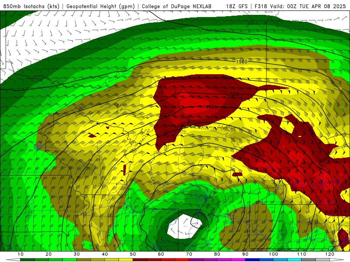The width and height of the screenshot is (350, 262).
Task: Click the legend value 10
Action: (x=20, y=254)
